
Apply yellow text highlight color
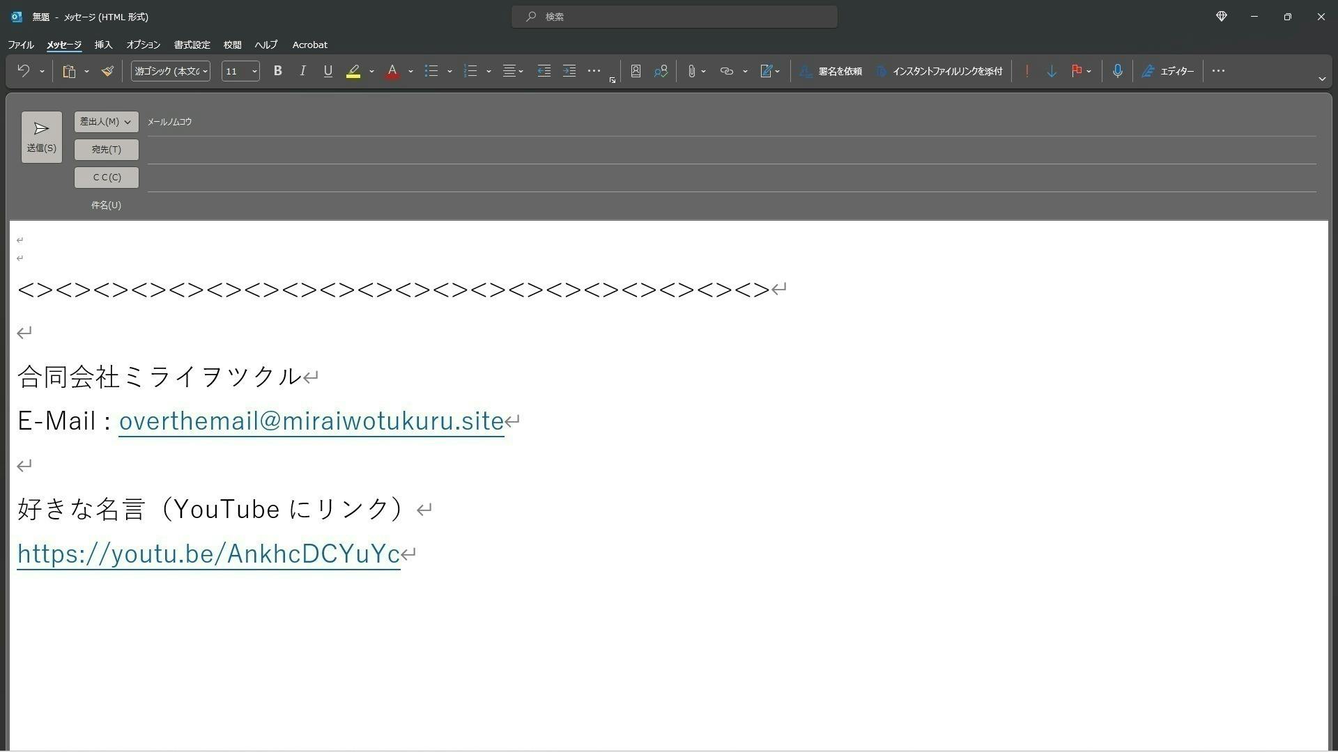[353, 71]
